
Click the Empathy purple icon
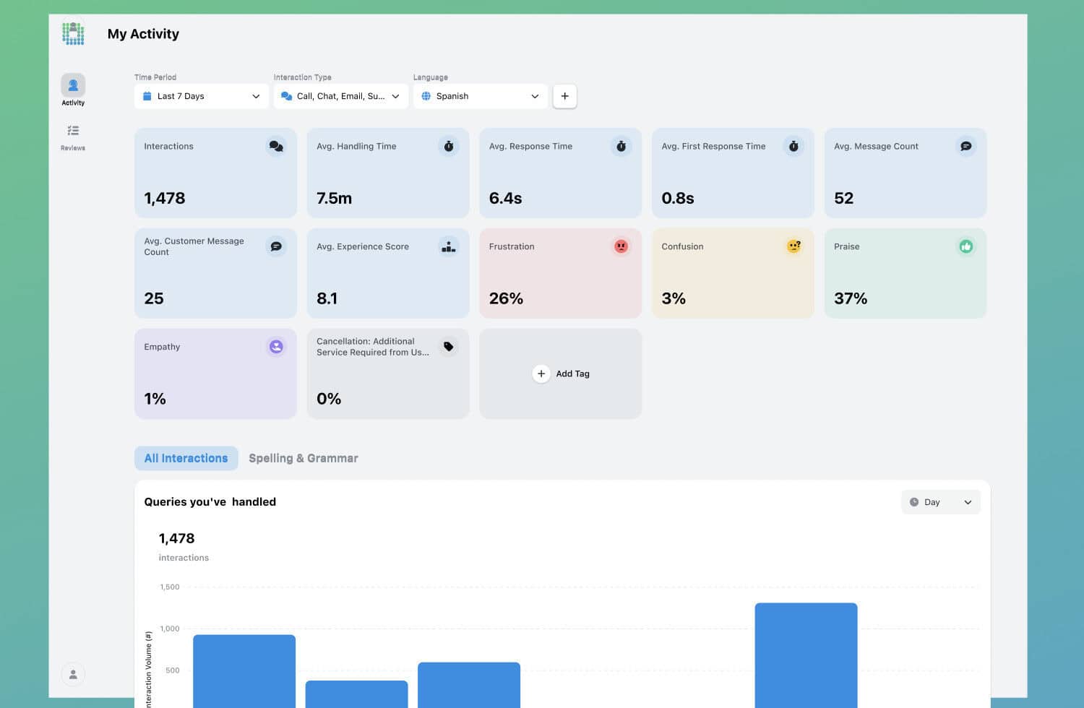[276, 347]
